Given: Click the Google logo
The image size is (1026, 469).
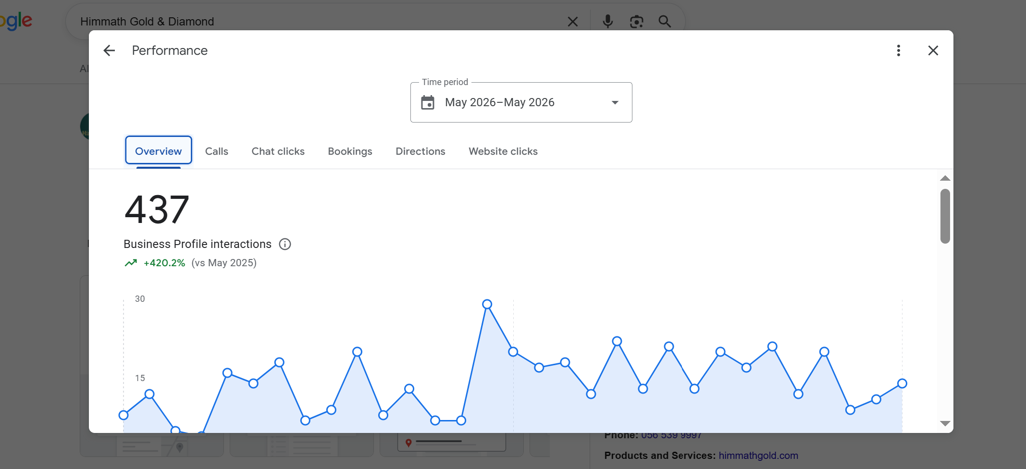Looking at the screenshot, I should click(x=16, y=21).
